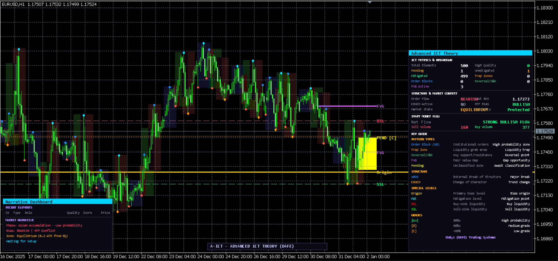Select the yellow Origin level label
This screenshot has width=558, height=261.
[x=384, y=172]
